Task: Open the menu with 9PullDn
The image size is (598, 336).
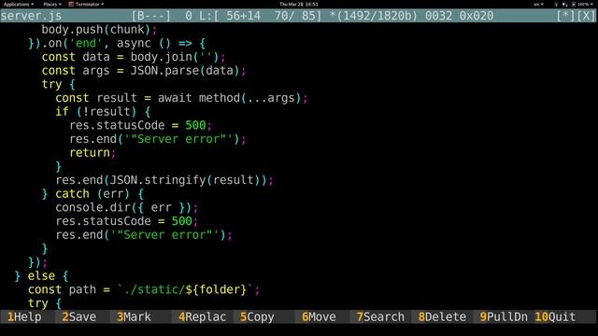Action: point(504,317)
